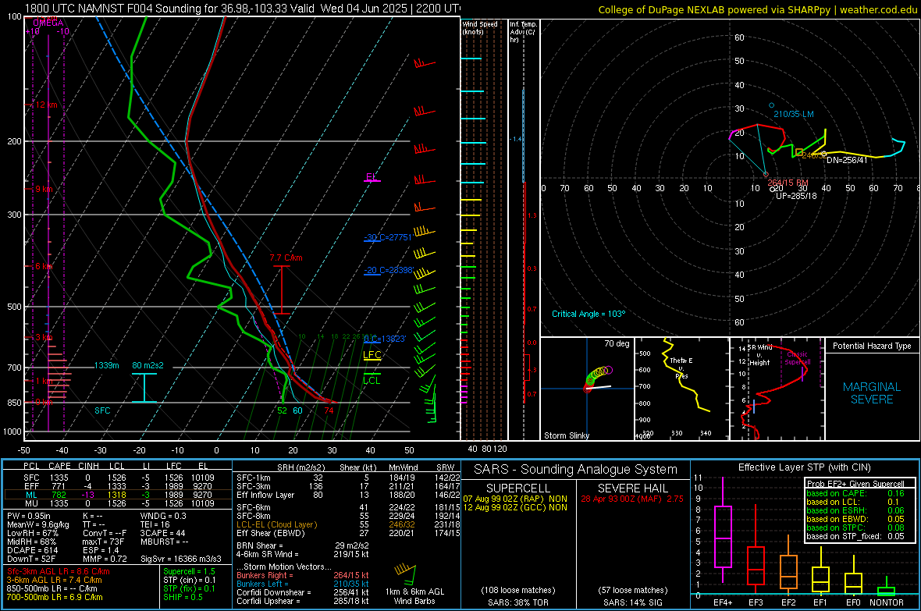Click the surface dewpoint value 52
Image resolution: width=921 pixels, height=611 pixels.
click(x=282, y=410)
